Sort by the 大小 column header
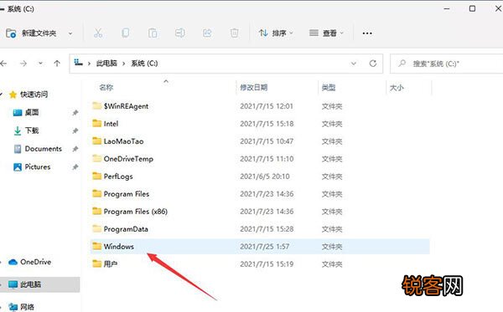The height and width of the screenshot is (312, 503). (x=397, y=87)
